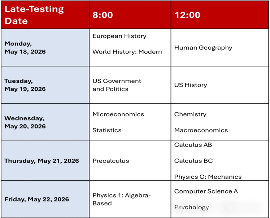The image size is (270, 218).
Task: Select the World History: Modern exam entry
Action: (127, 52)
